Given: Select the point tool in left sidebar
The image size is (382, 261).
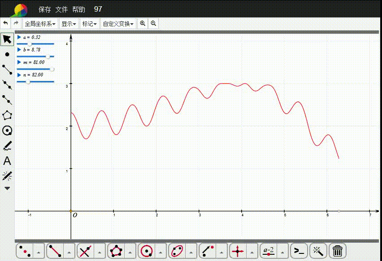Looking at the screenshot, I should click(x=7, y=55).
